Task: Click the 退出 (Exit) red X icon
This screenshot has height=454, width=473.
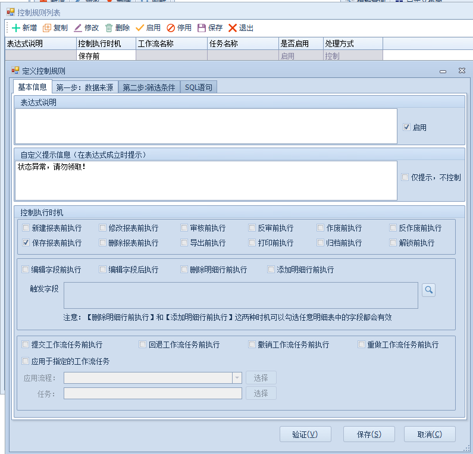Action: point(233,28)
